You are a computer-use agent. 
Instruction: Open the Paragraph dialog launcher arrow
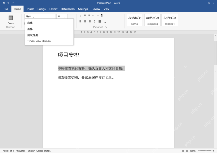coord(106,27)
